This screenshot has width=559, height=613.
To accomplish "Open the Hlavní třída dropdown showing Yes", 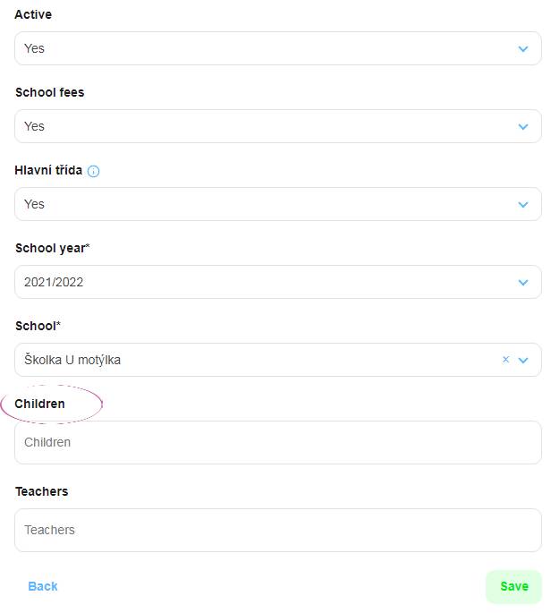I will (x=278, y=204).
